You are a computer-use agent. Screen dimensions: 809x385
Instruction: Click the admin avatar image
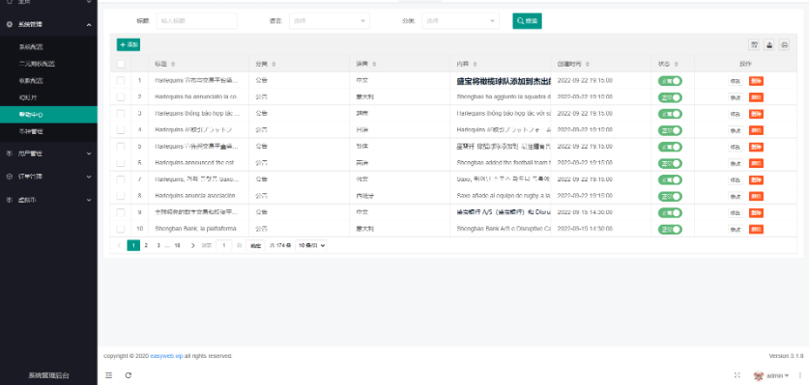(x=759, y=375)
